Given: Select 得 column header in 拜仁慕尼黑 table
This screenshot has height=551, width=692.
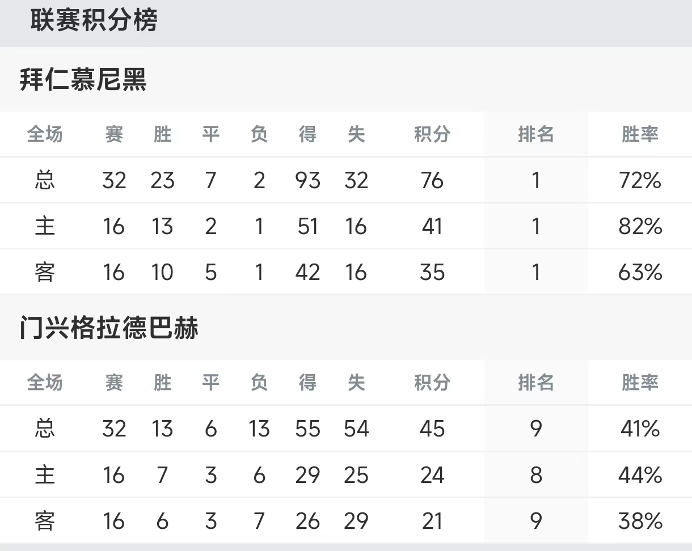Looking at the screenshot, I should [307, 134].
